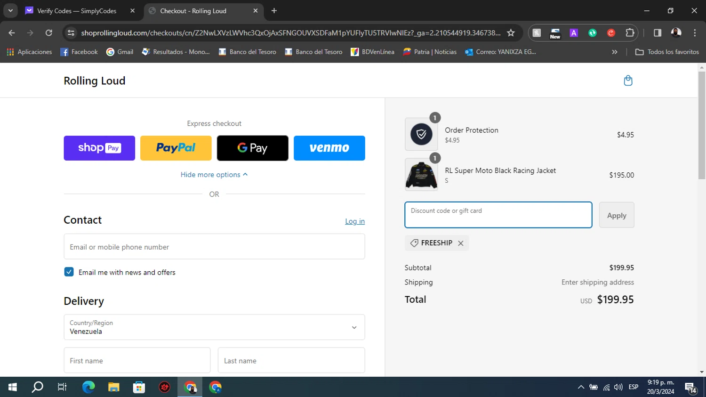Reload the checkout page

49,33
